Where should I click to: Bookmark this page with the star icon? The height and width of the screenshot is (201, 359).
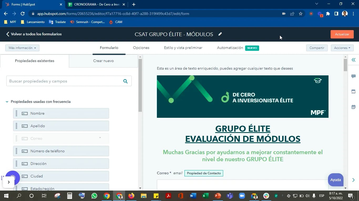coord(301,14)
